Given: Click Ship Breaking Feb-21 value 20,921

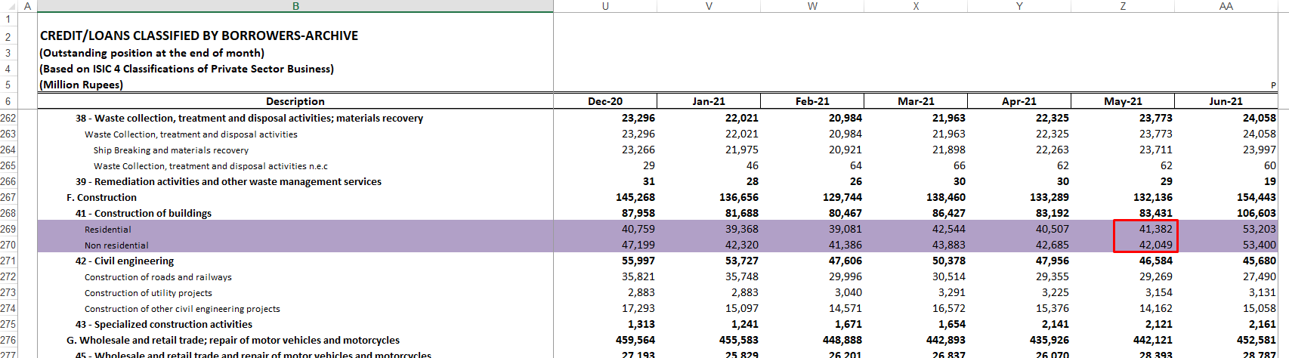Looking at the screenshot, I should pos(845,150).
